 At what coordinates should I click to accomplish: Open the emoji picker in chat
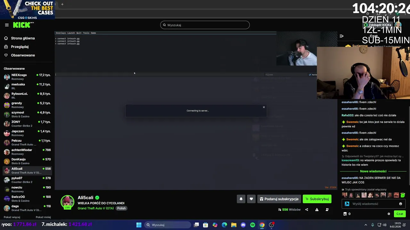[x=400, y=204]
